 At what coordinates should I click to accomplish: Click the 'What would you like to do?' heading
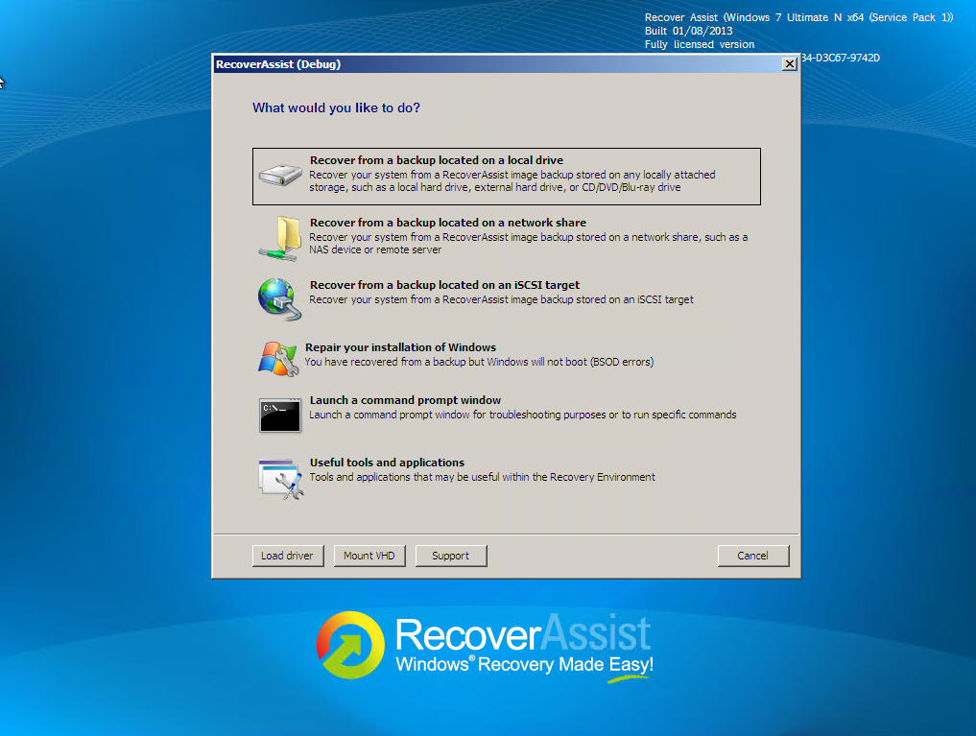(336, 107)
